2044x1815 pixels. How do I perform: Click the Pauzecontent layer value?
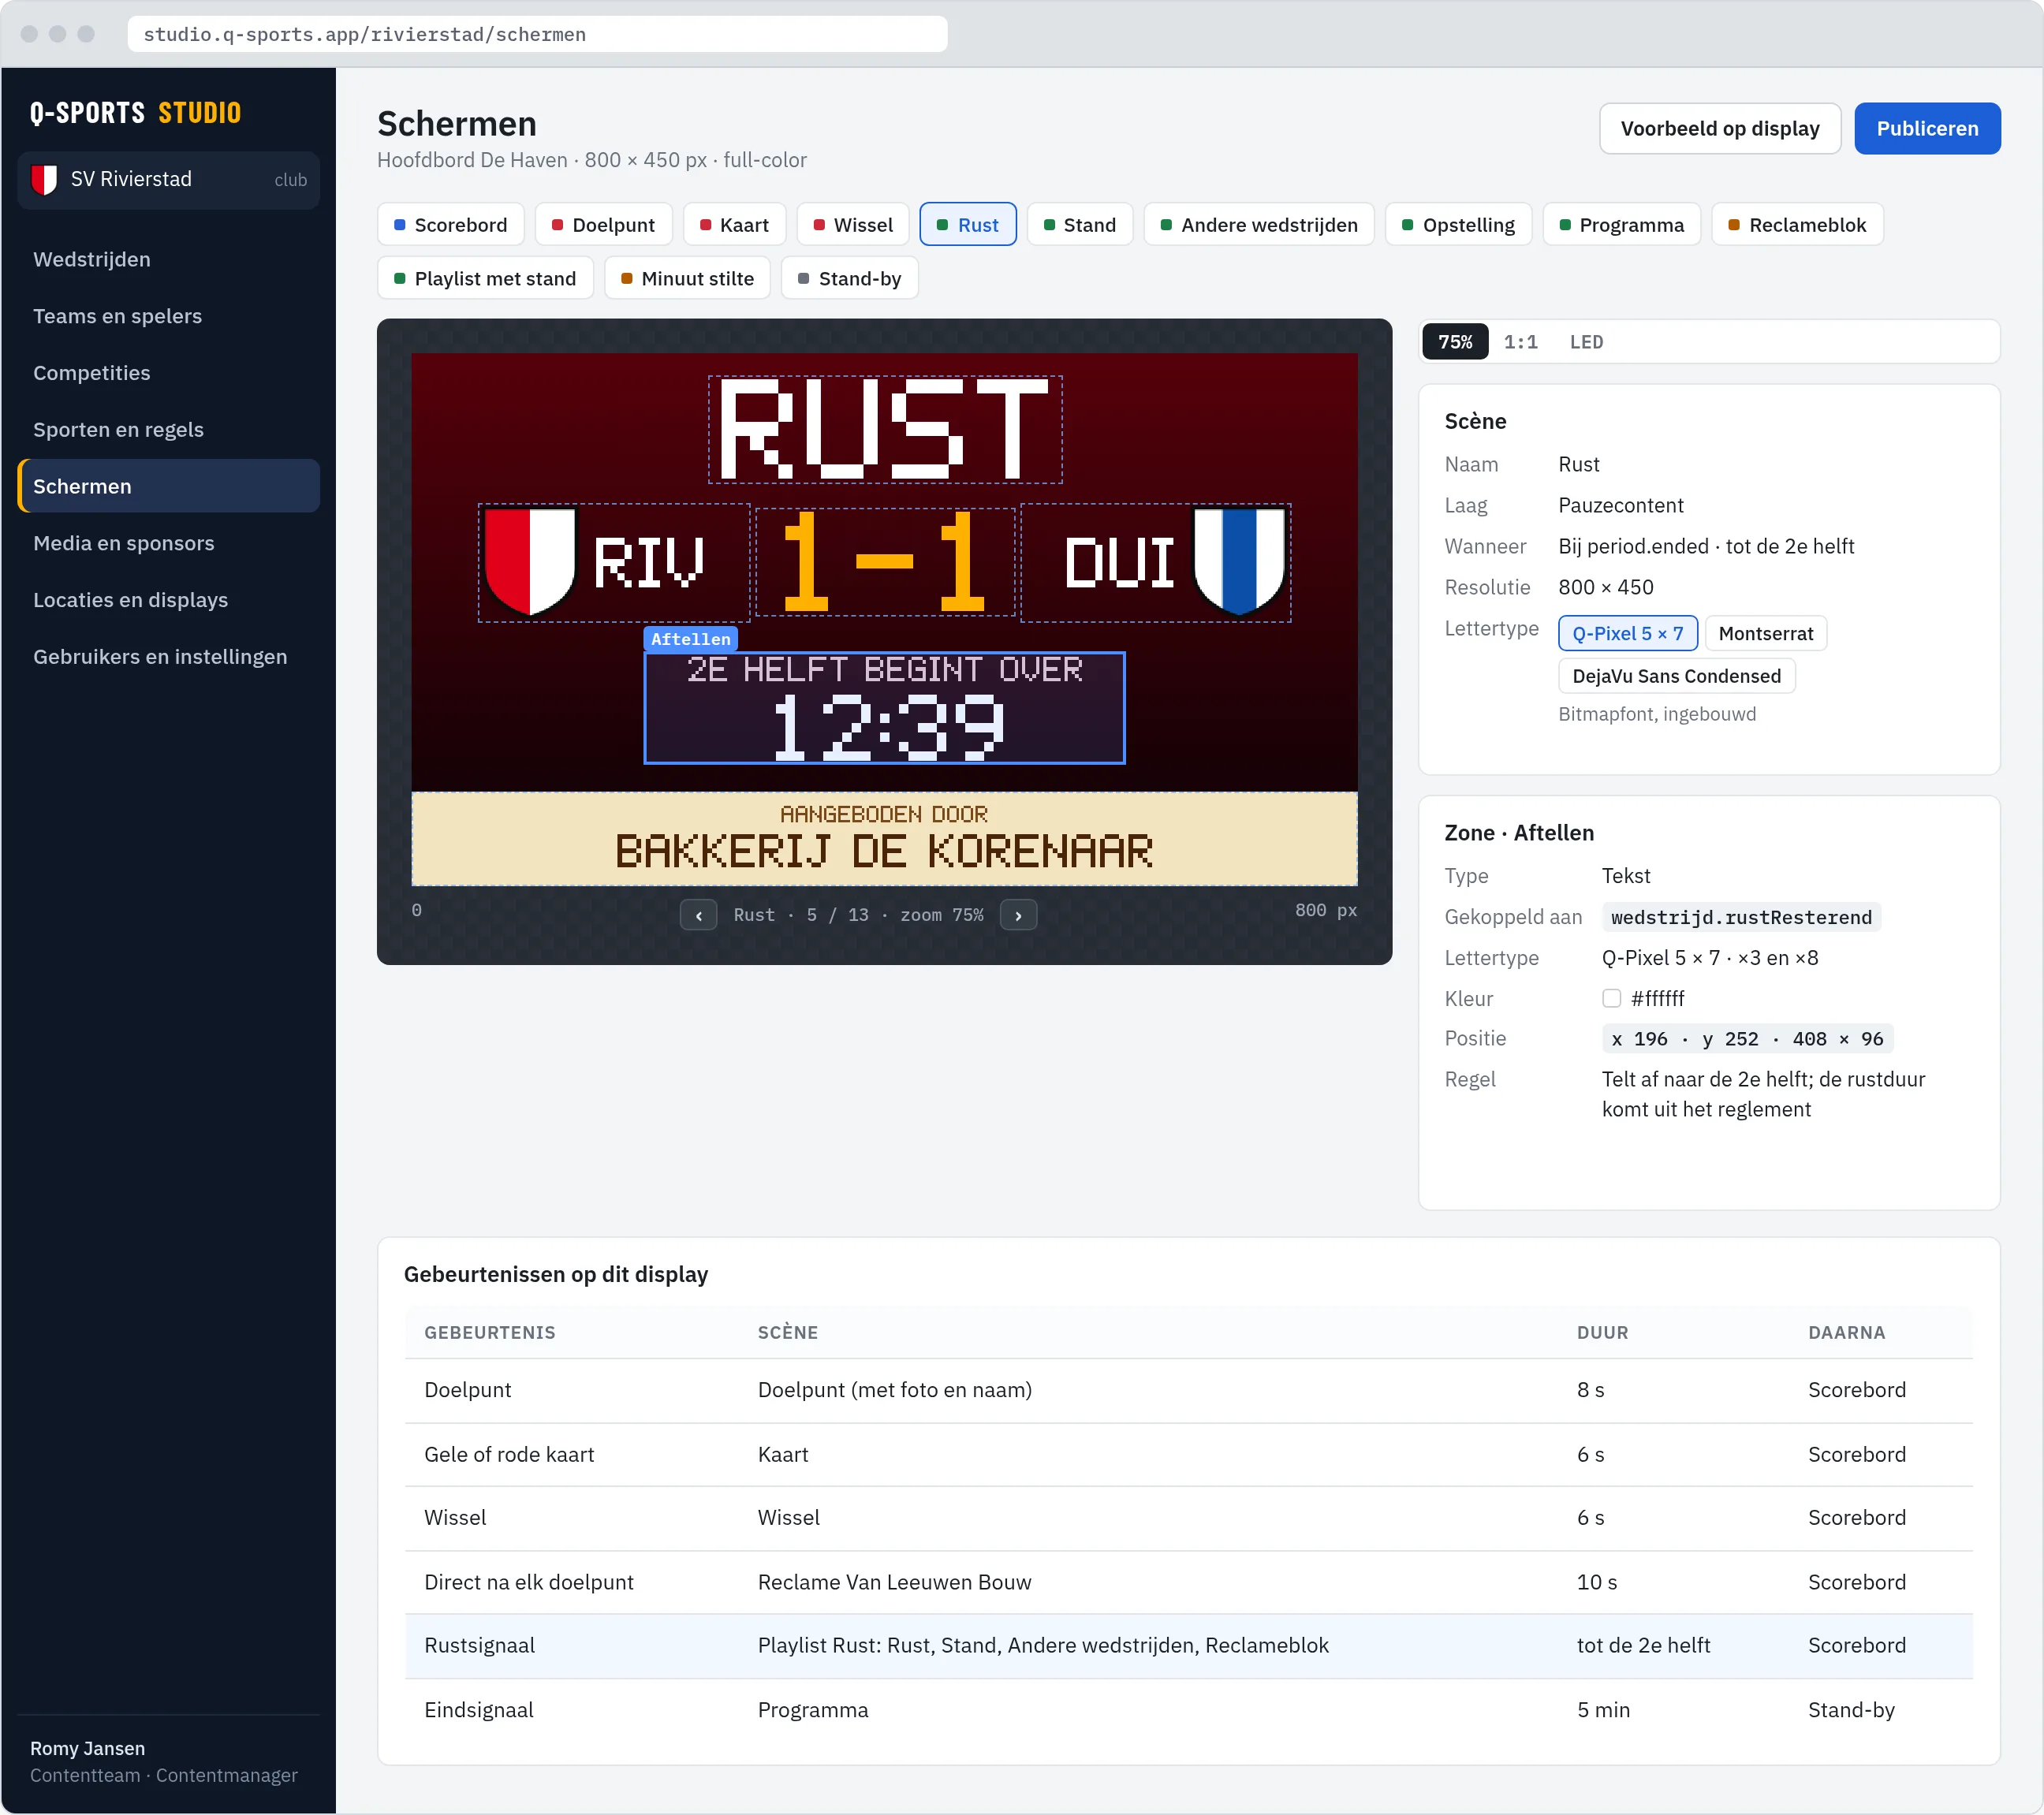point(1620,505)
